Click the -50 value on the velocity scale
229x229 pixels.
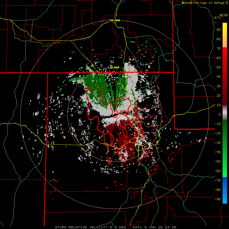point(218,161)
